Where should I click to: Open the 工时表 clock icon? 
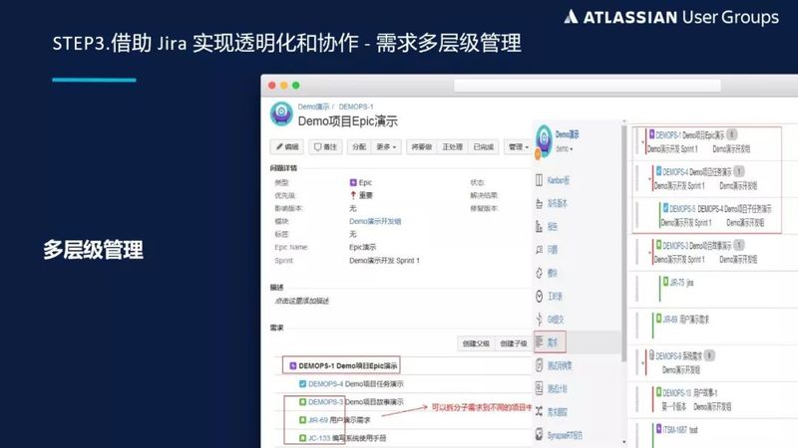pyautogui.click(x=540, y=296)
